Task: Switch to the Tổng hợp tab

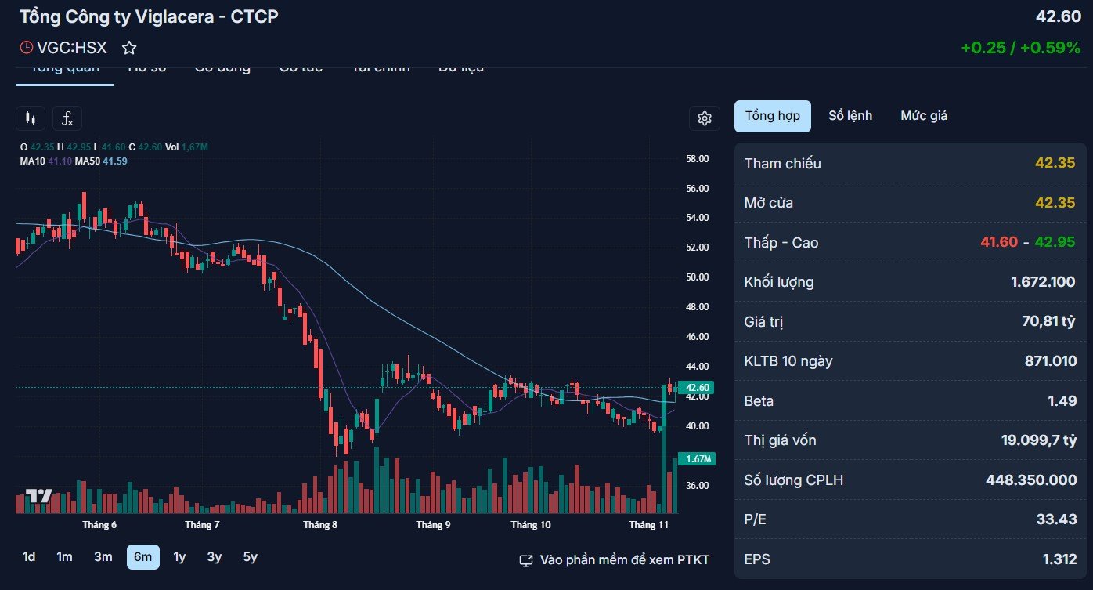Action: pos(773,116)
